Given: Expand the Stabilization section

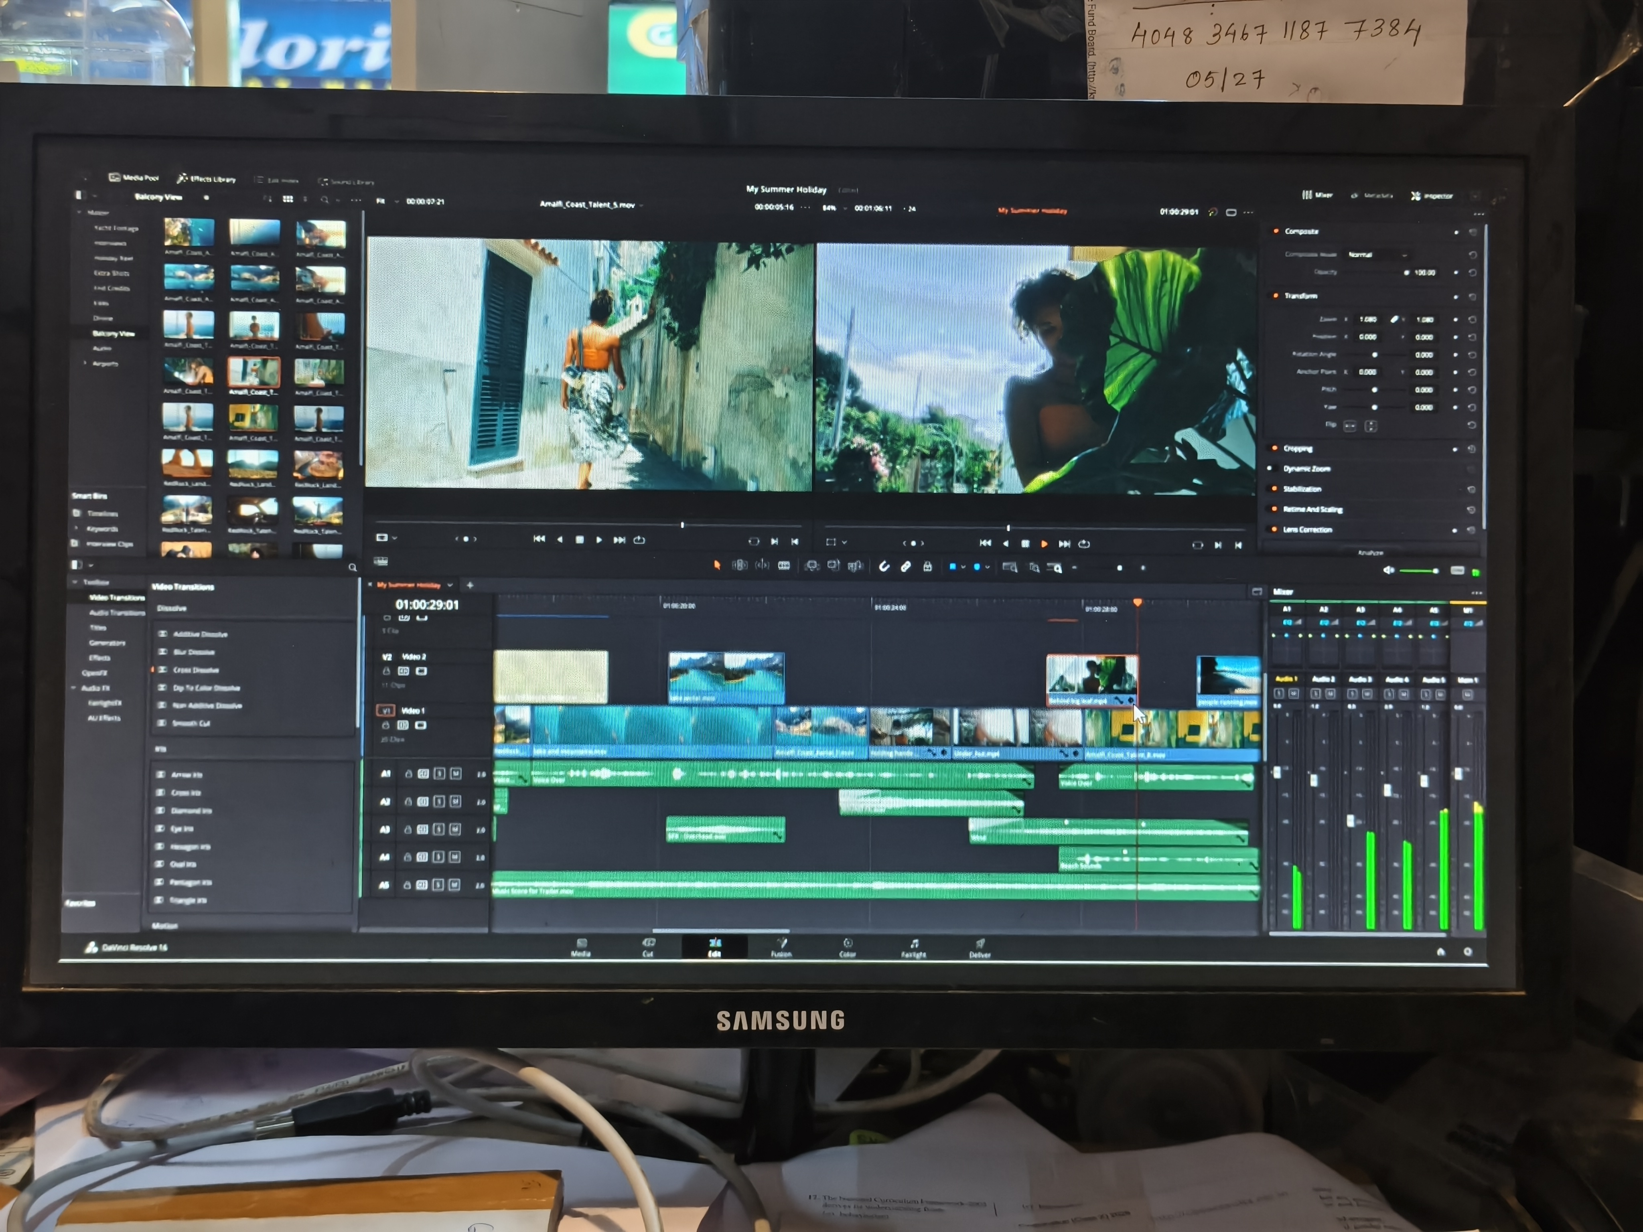Looking at the screenshot, I should tap(1302, 489).
